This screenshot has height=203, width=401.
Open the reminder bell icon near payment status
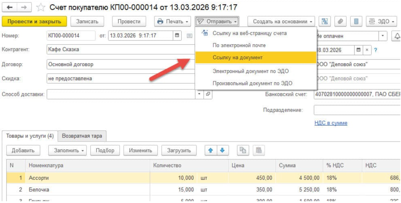click(397, 36)
